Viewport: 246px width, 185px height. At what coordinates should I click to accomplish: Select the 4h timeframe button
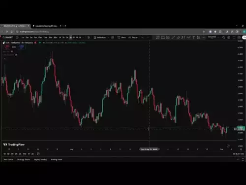point(71,37)
